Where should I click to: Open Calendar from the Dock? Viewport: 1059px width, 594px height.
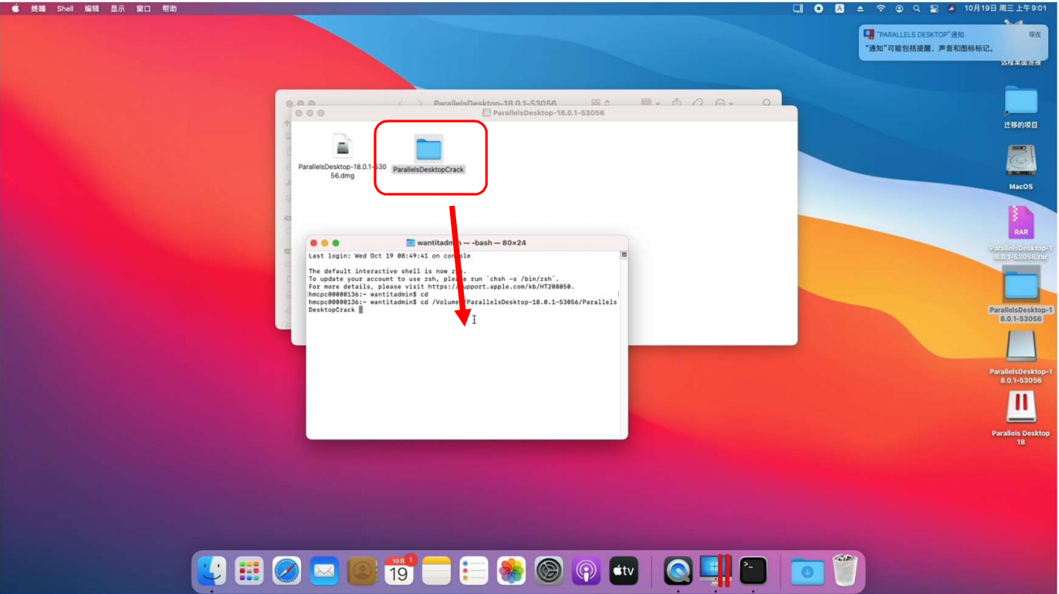[x=399, y=571]
